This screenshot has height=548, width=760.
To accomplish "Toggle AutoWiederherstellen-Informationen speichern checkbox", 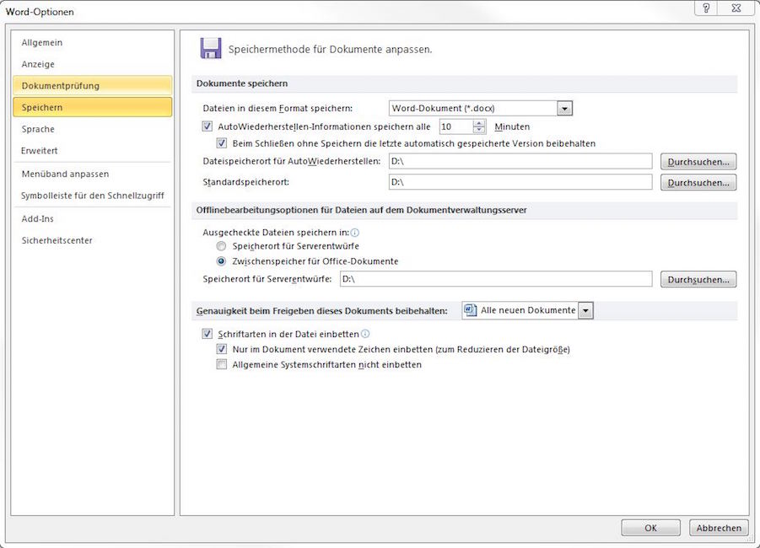I will pyautogui.click(x=208, y=126).
